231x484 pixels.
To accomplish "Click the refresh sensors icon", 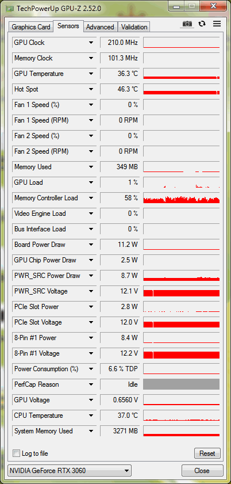I will click(202, 24).
